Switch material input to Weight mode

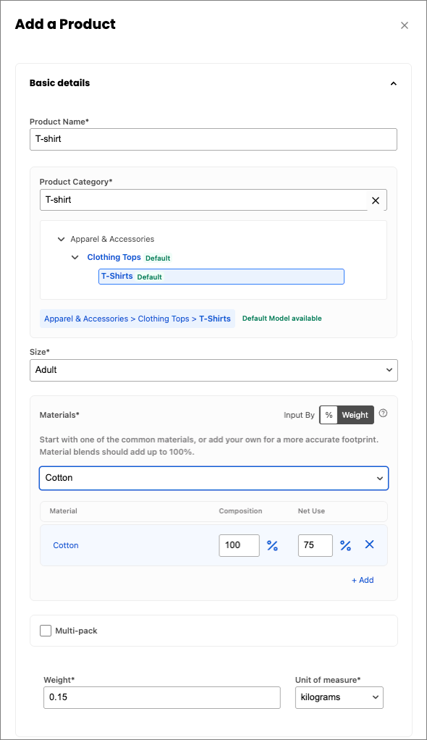(x=355, y=416)
